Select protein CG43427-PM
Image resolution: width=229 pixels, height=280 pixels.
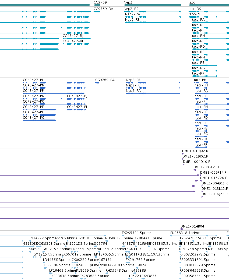[34, 85]
